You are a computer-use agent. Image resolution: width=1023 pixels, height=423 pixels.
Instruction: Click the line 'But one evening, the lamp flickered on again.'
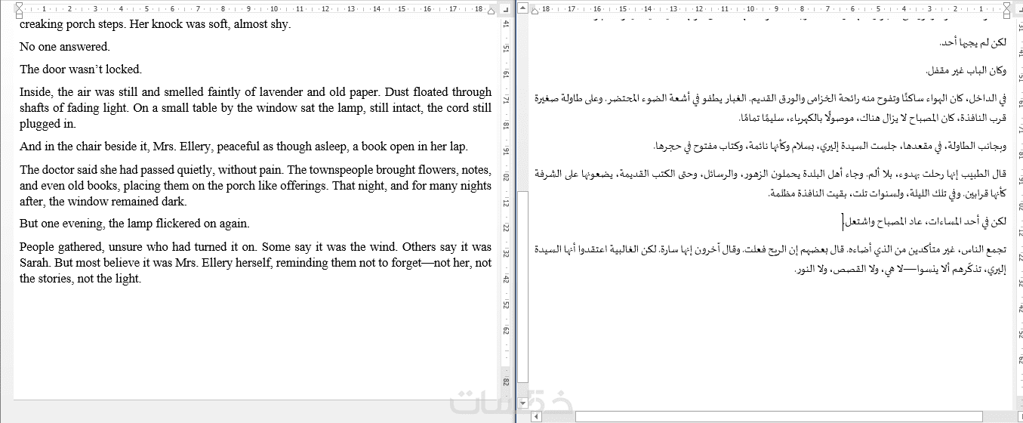[134, 224]
